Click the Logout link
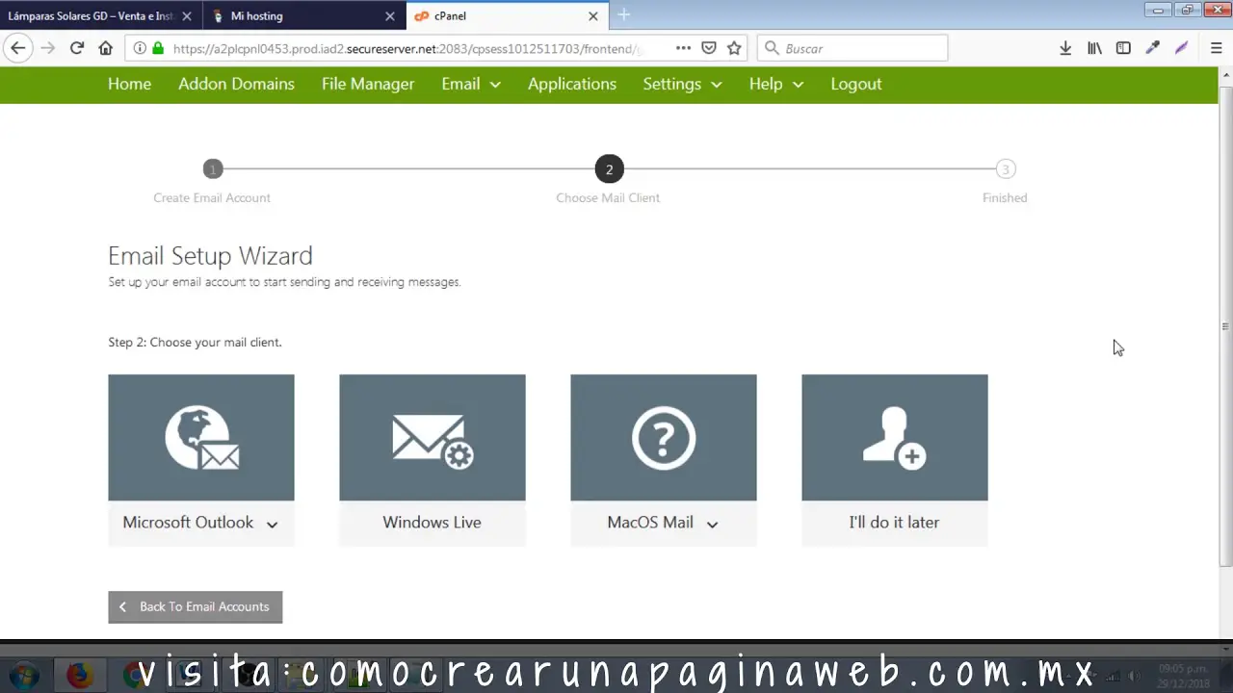 pyautogui.click(x=856, y=84)
